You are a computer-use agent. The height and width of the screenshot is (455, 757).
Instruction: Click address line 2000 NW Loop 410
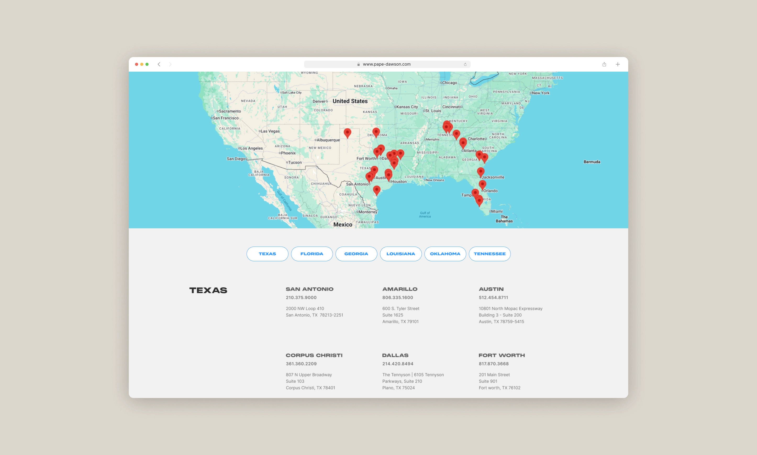305,309
